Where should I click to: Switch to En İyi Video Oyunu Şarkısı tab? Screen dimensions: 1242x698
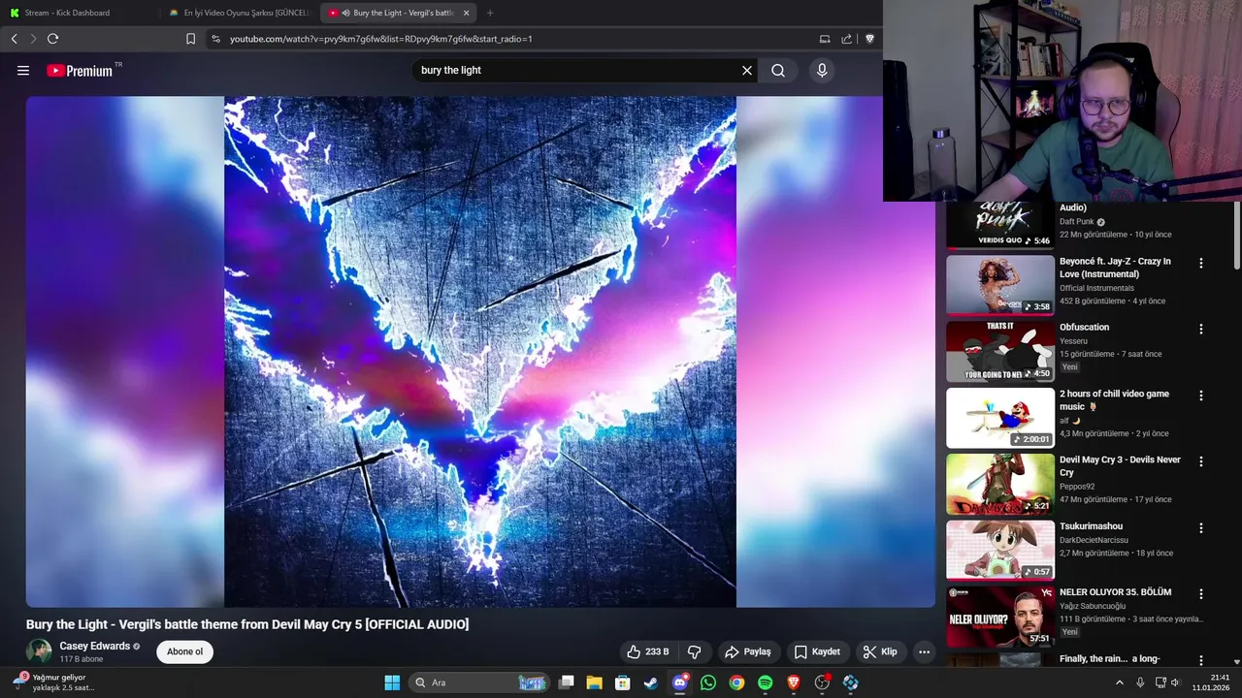pyautogui.click(x=238, y=13)
